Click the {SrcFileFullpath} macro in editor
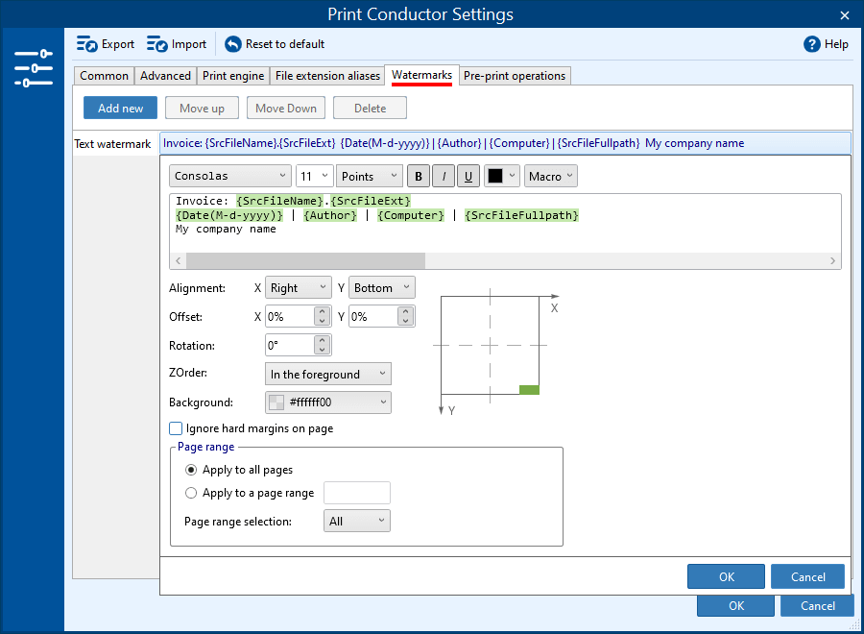864x634 pixels. click(x=521, y=215)
